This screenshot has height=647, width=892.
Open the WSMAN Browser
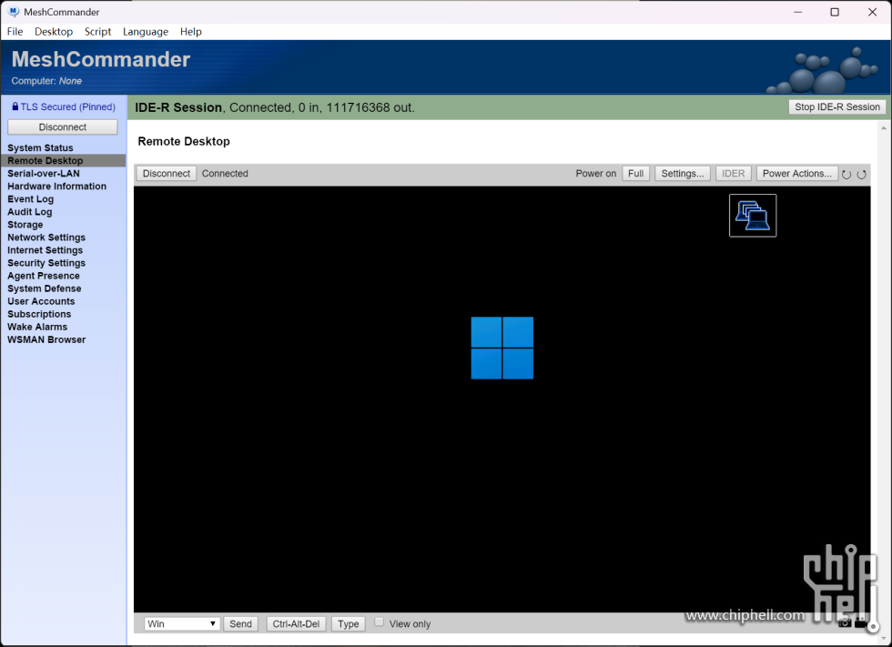[46, 340]
